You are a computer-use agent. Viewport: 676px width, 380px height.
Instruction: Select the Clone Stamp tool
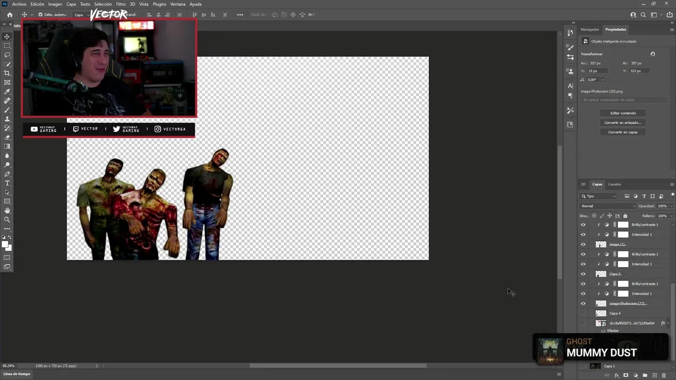7,119
